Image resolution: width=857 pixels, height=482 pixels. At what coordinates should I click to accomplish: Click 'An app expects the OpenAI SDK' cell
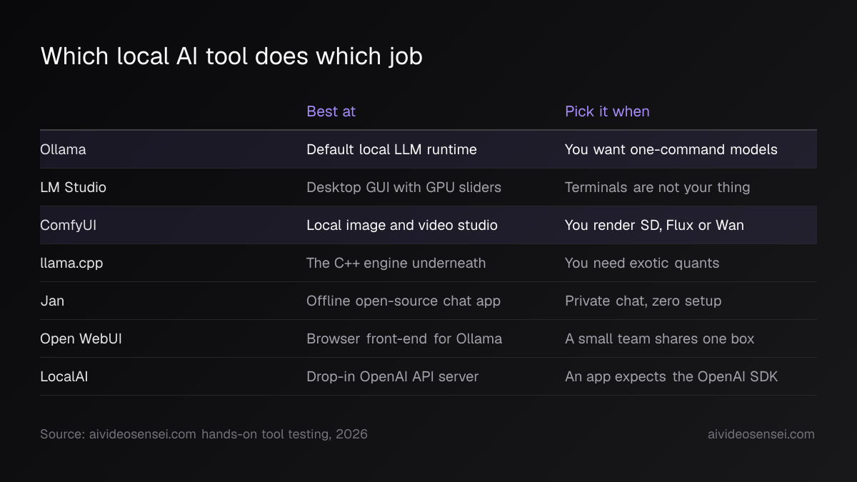pyautogui.click(x=671, y=376)
